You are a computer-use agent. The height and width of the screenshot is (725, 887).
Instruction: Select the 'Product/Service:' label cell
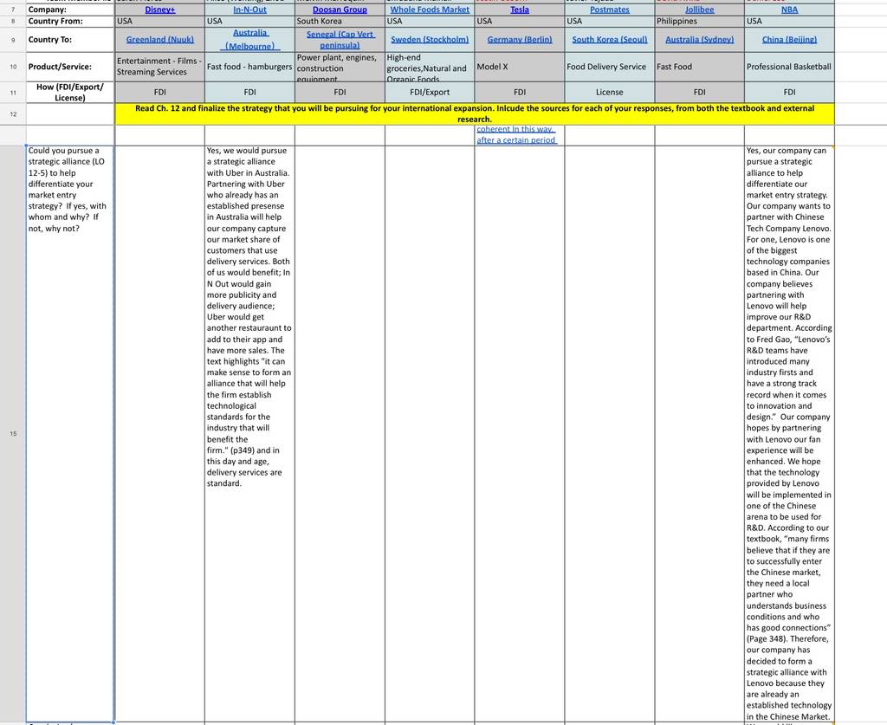[x=70, y=67]
